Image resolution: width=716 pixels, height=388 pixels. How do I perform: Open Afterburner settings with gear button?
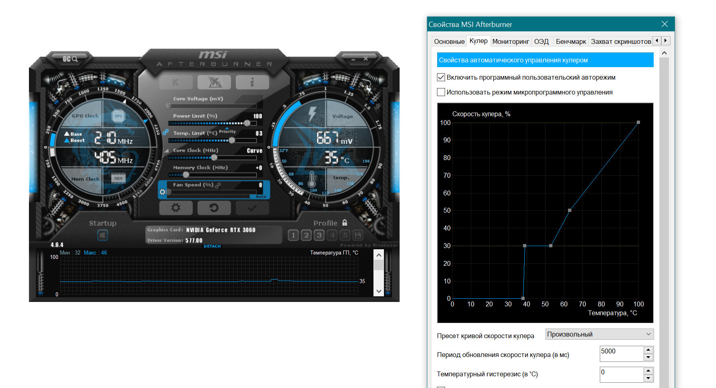click(x=176, y=208)
